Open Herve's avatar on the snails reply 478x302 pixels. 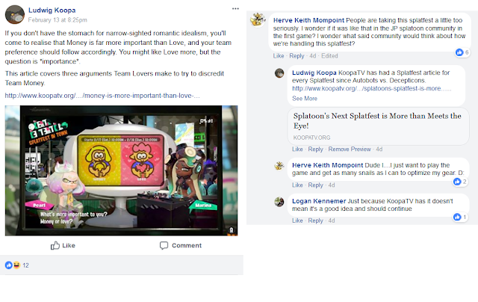(x=279, y=166)
